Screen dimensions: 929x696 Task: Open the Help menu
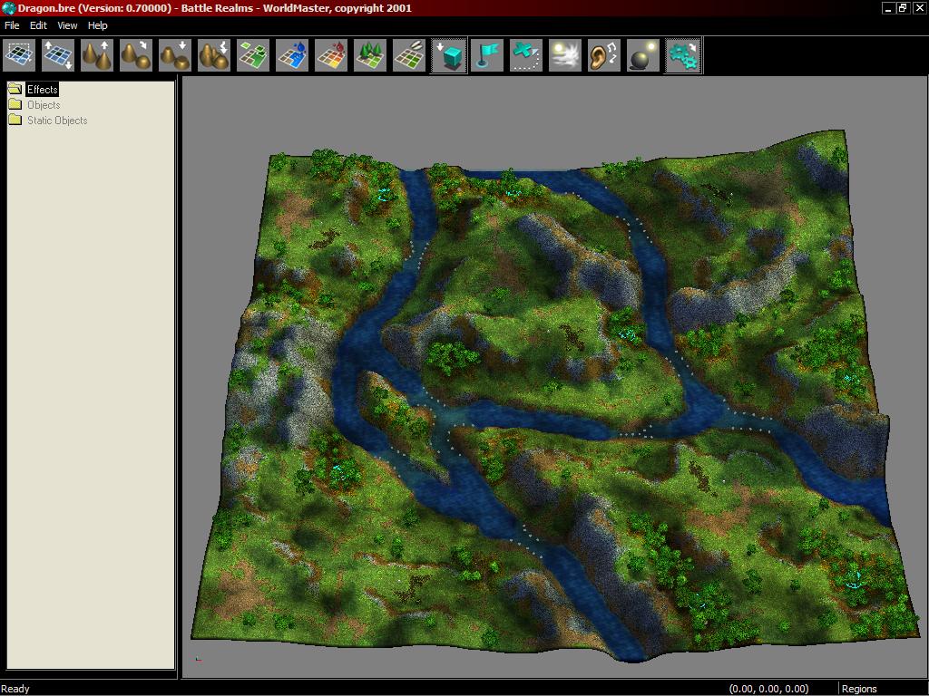[98, 25]
